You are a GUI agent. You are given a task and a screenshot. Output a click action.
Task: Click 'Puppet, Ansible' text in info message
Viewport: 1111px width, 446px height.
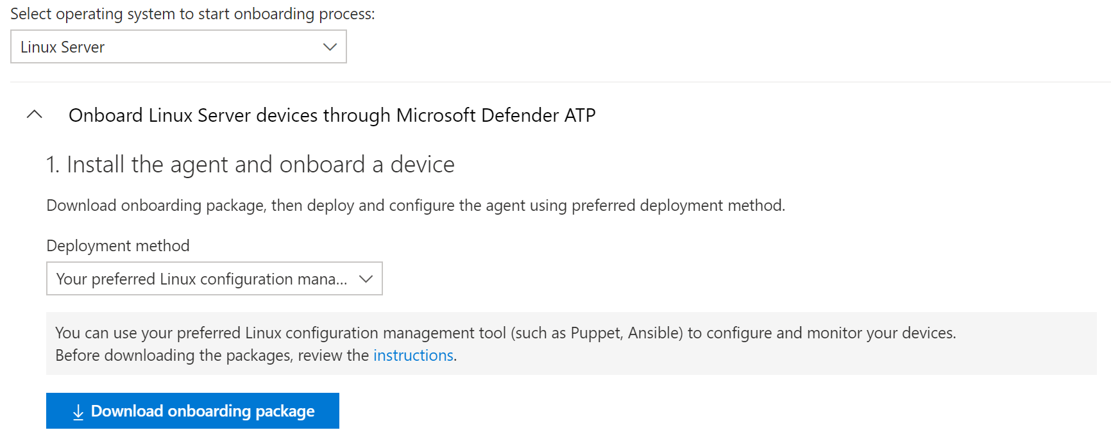(x=624, y=333)
